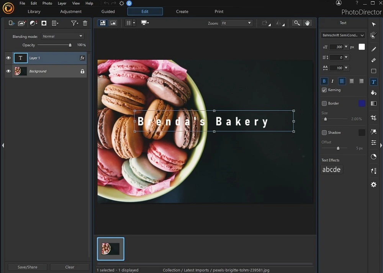Enable the Shadow option

point(324,132)
